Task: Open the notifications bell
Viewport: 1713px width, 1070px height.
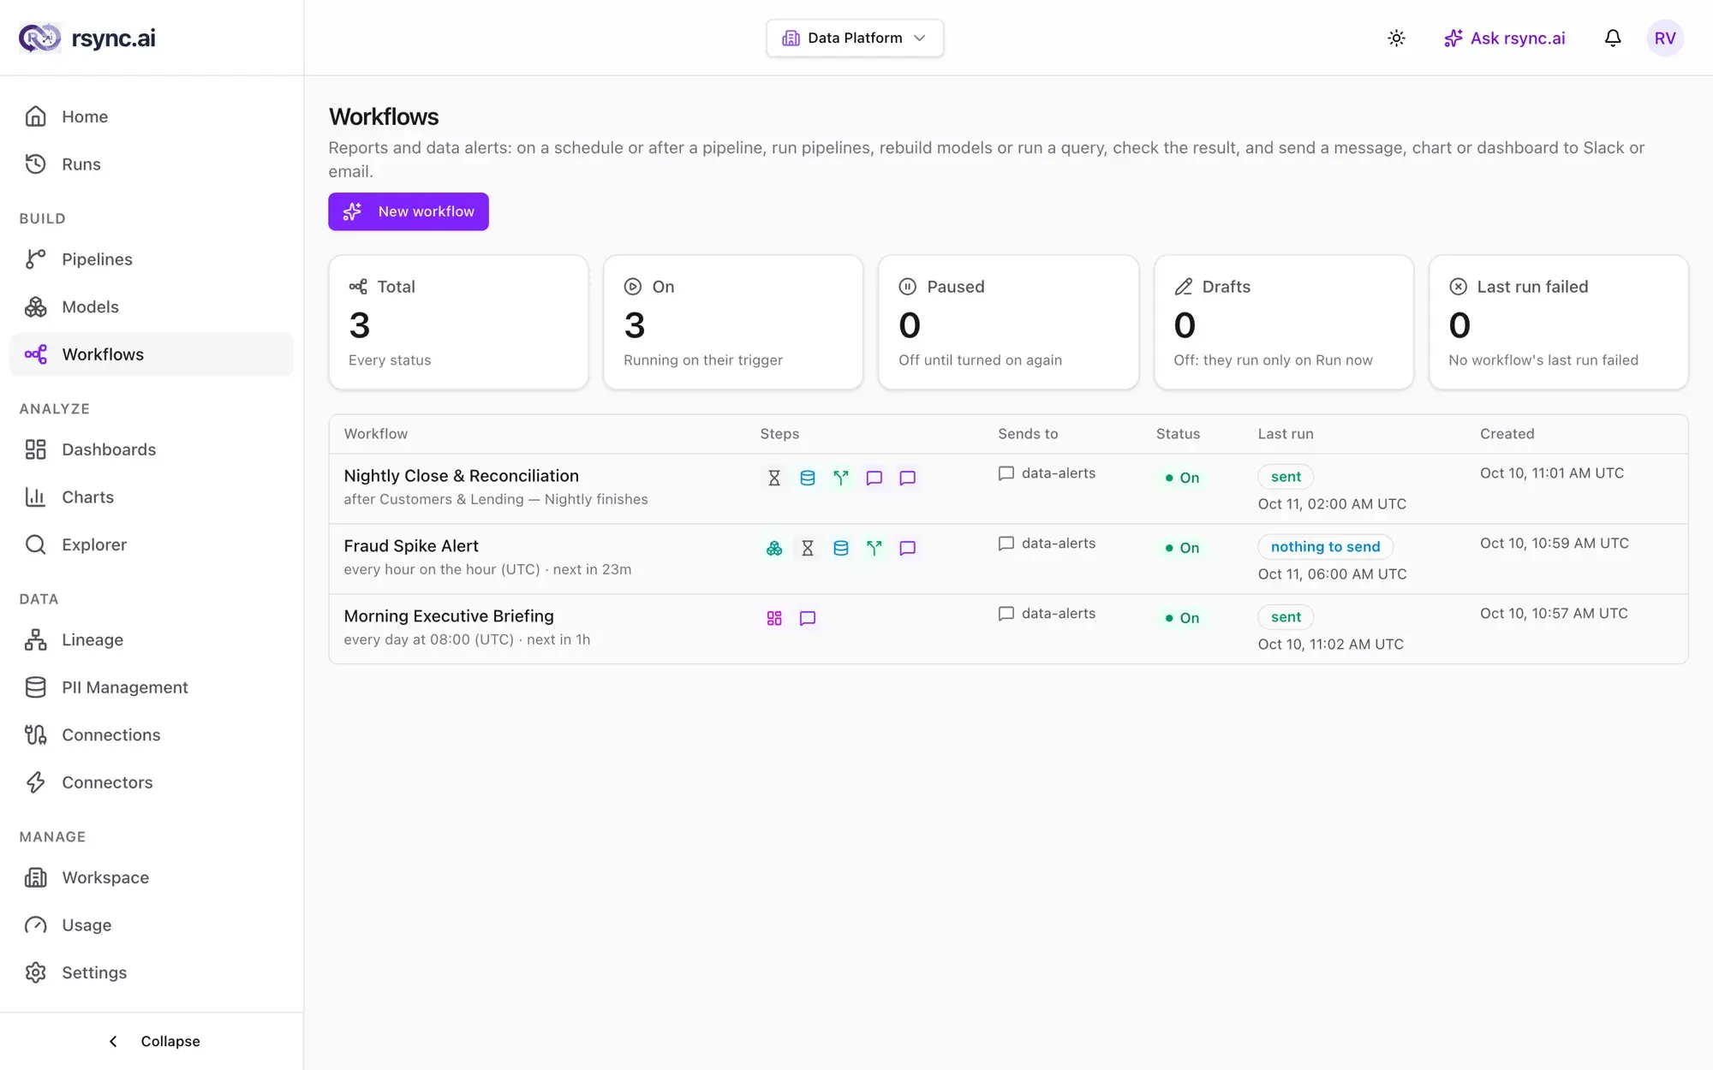Action: (x=1613, y=38)
